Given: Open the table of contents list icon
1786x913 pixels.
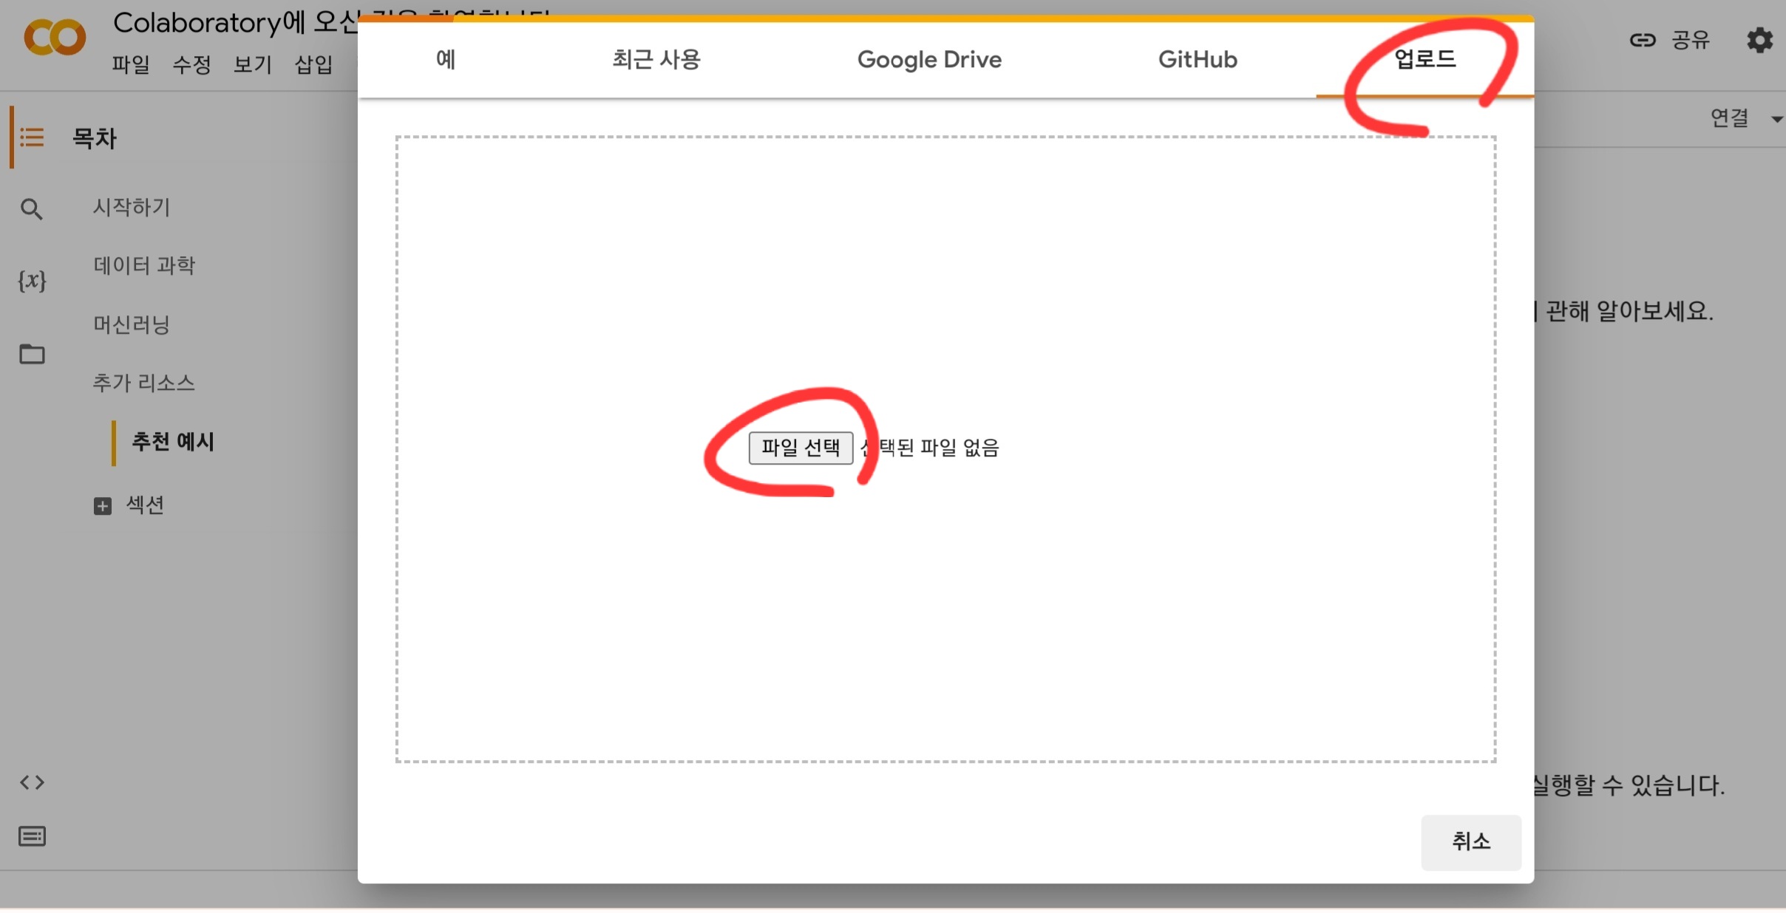Looking at the screenshot, I should coord(32,137).
